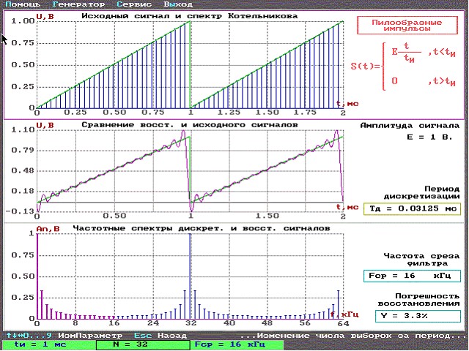469x351 pixels.
Task: Open the Генератор menu
Action: click(78, 4)
